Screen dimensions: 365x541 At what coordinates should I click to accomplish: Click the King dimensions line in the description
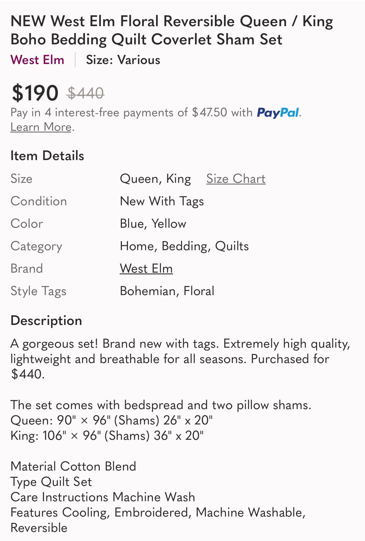point(107,436)
